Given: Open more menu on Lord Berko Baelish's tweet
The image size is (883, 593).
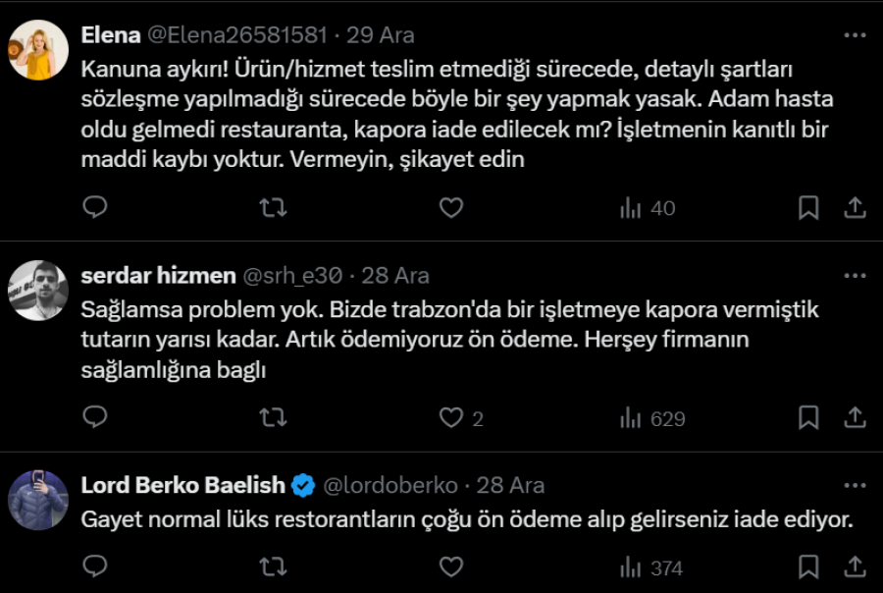Looking at the screenshot, I should 855,485.
